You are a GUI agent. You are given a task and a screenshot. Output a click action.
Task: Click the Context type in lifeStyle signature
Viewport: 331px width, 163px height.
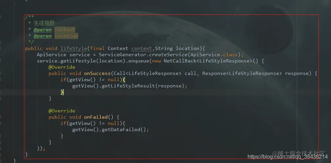pos(118,48)
